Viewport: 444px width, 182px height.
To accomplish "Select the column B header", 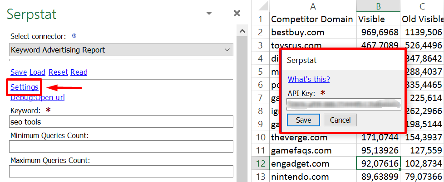I will coord(378,6).
